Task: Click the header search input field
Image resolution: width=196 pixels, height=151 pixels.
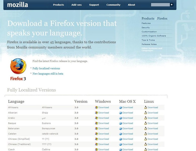Action: click(x=160, y=5)
